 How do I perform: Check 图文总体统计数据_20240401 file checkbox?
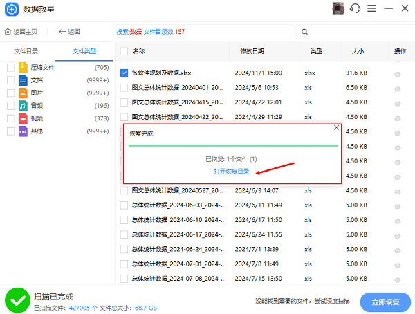[x=124, y=88]
